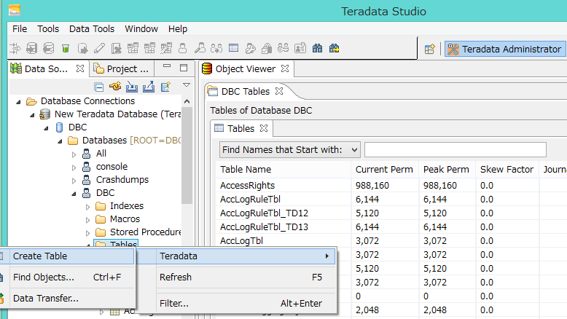Click the table name filter text field

(455, 149)
